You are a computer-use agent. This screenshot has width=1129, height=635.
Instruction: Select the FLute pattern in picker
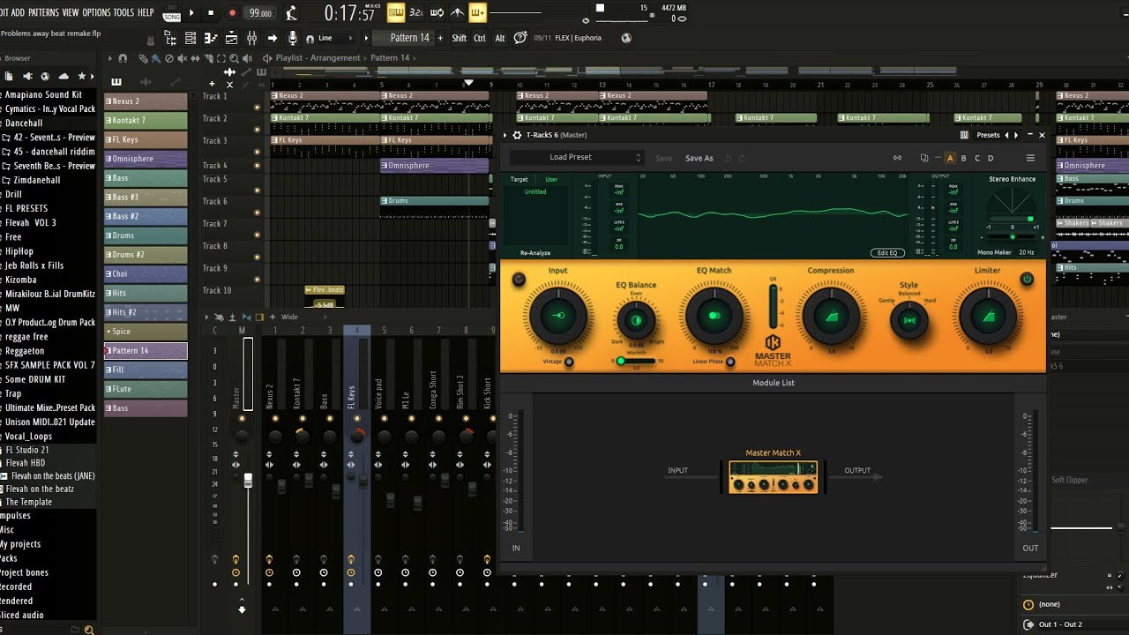click(146, 389)
